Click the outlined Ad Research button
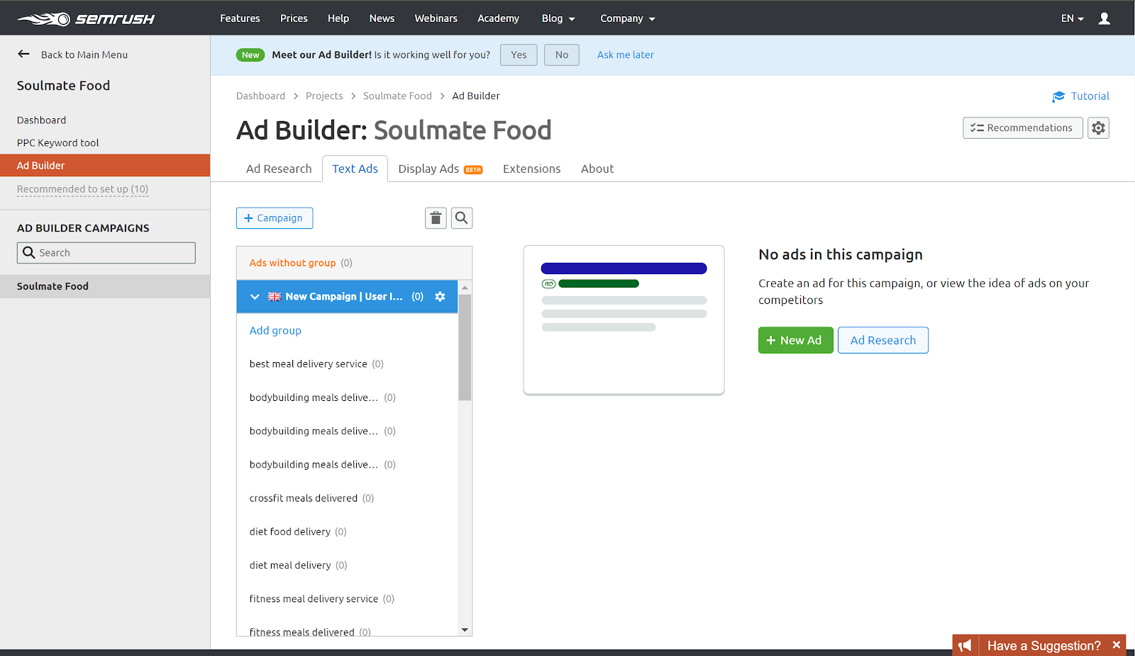The image size is (1135, 656). (882, 340)
